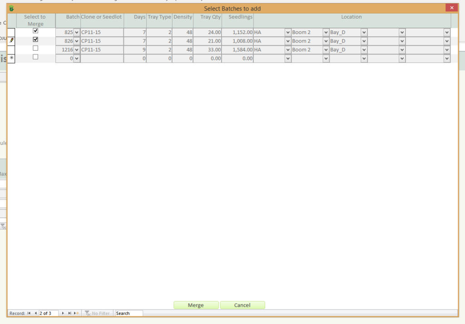Click the record Search box
465x324 pixels.
[129, 313]
